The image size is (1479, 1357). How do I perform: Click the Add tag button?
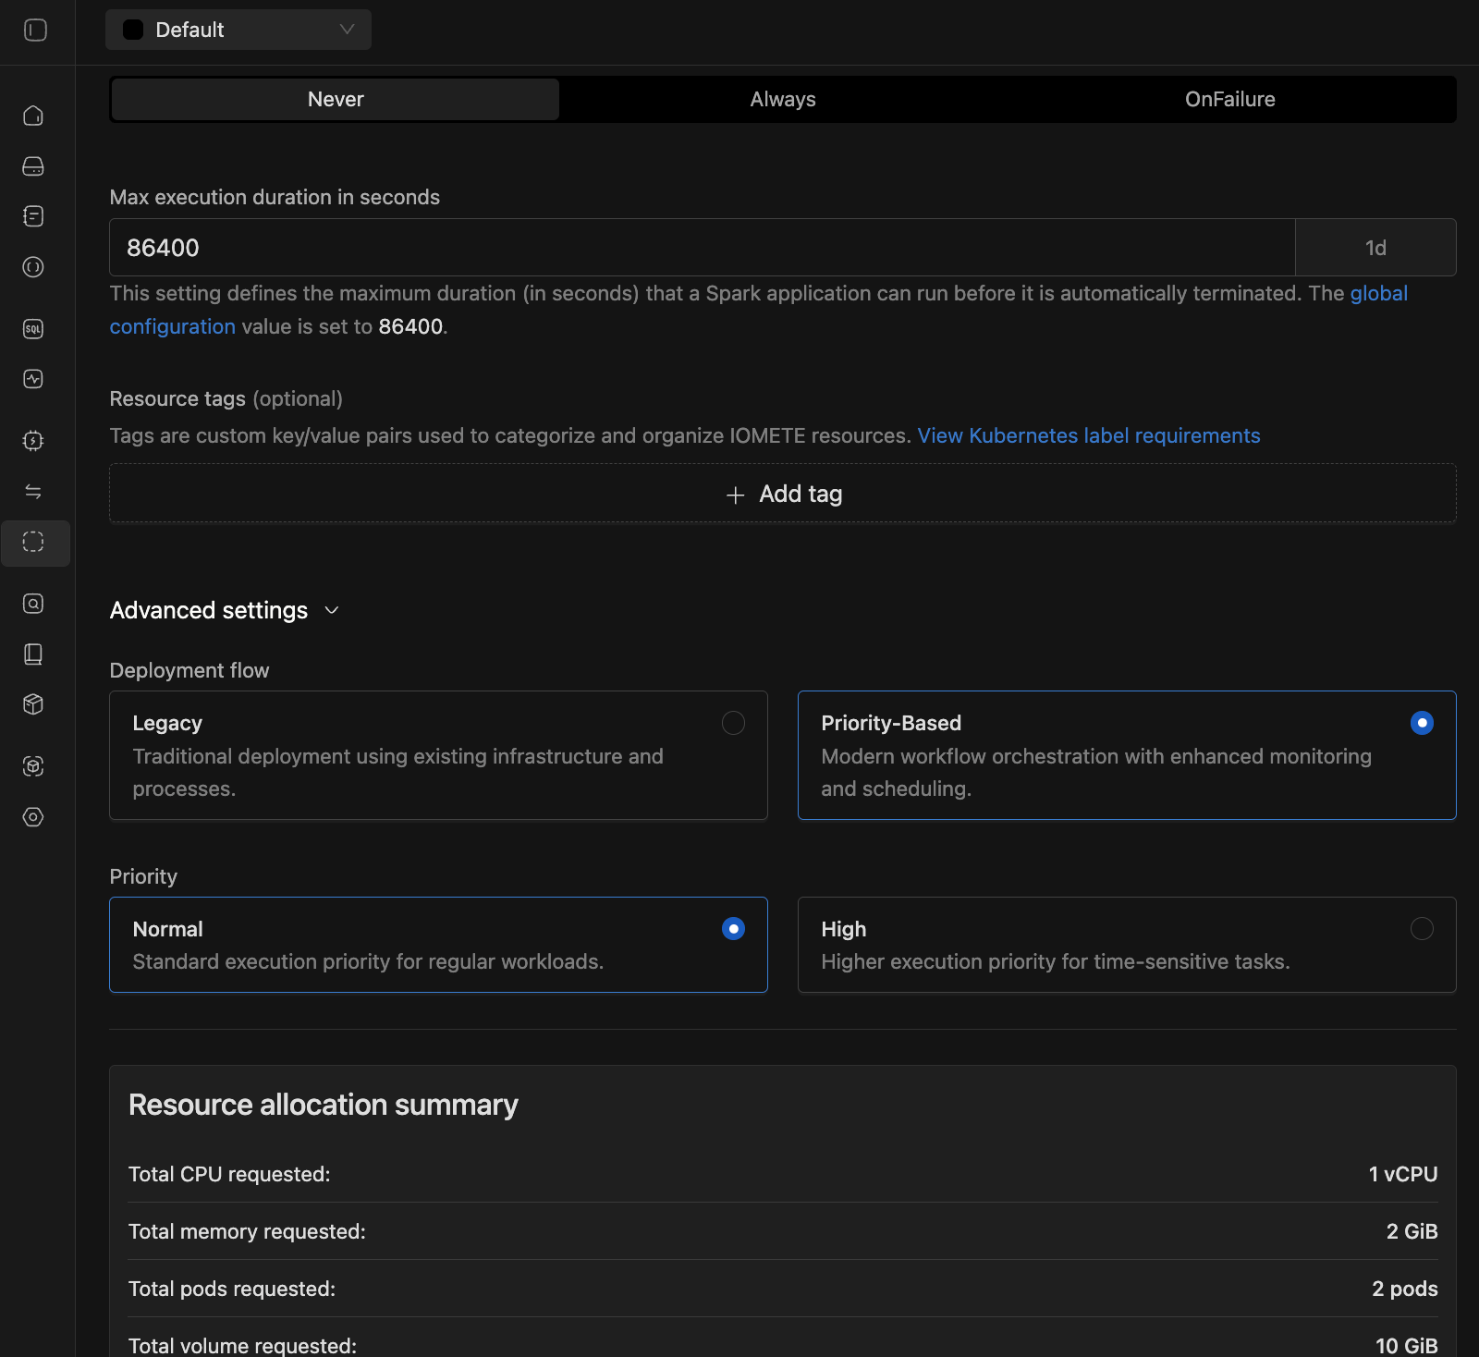[x=783, y=495]
